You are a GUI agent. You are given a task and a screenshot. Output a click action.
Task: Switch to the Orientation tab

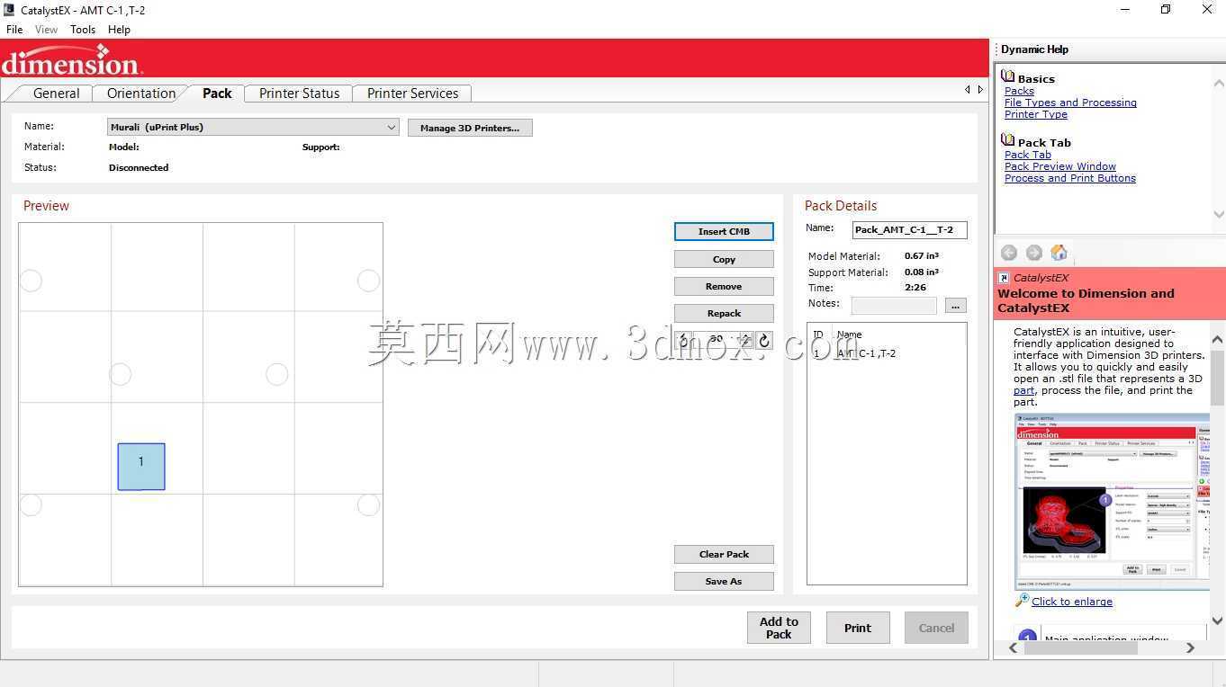141,94
